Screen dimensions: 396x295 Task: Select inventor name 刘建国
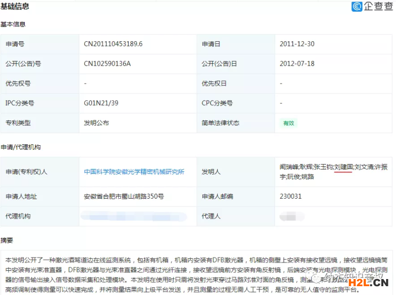click(x=343, y=166)
